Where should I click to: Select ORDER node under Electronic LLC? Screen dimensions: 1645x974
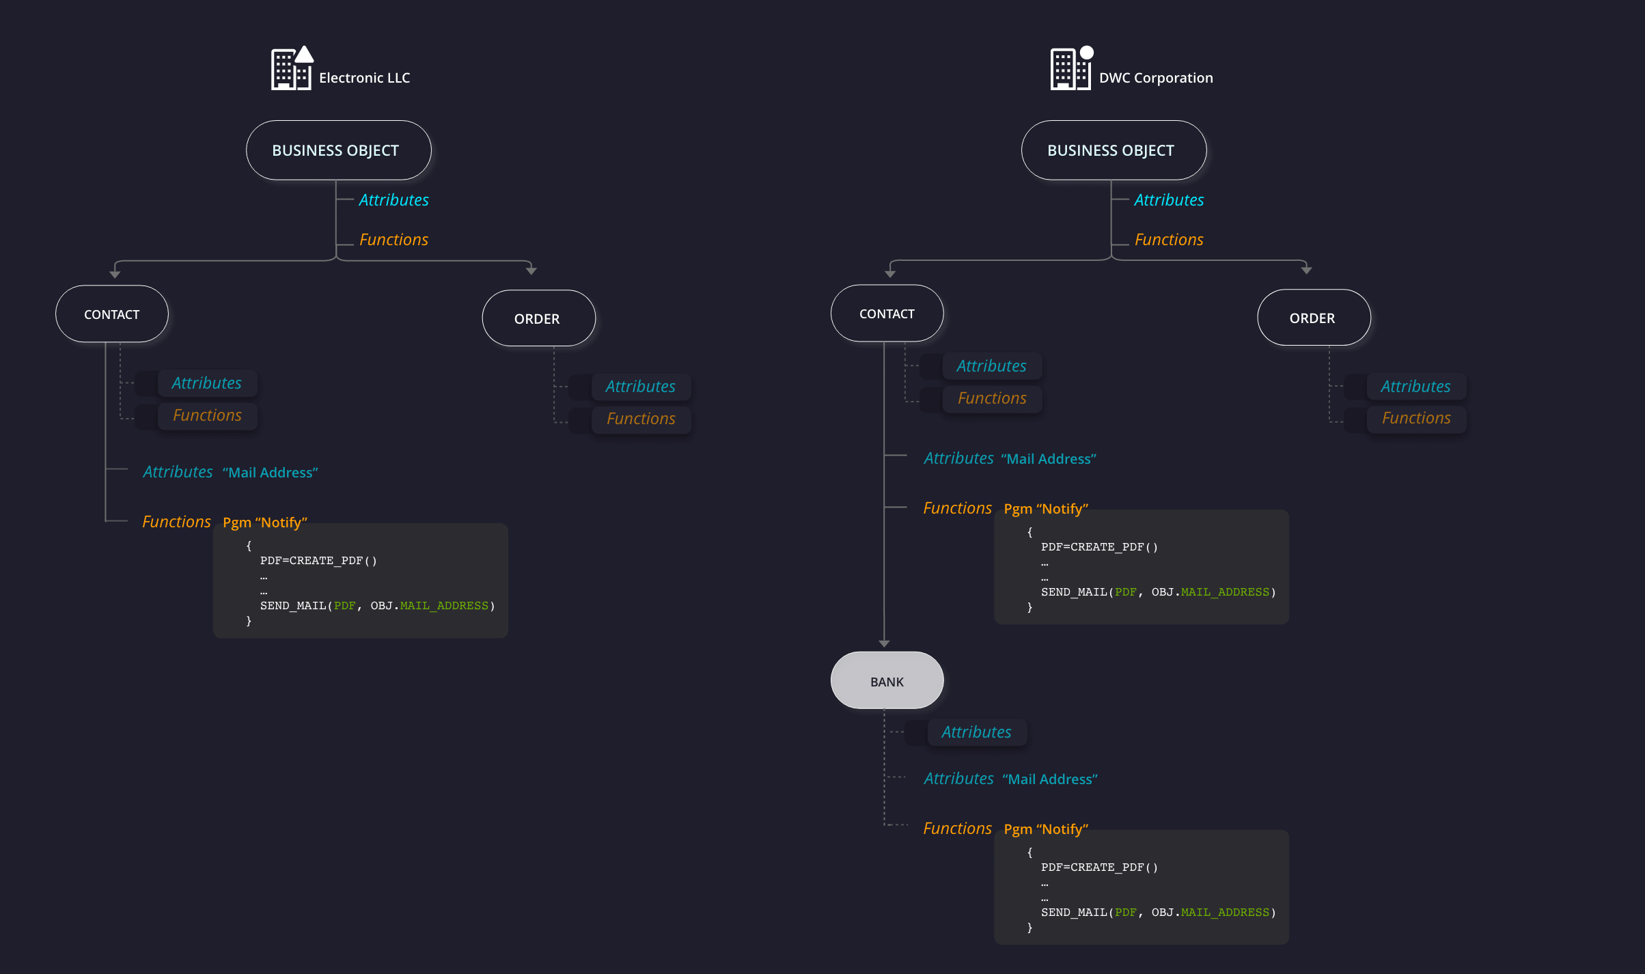pyautogui.click(x=539, y=318)
